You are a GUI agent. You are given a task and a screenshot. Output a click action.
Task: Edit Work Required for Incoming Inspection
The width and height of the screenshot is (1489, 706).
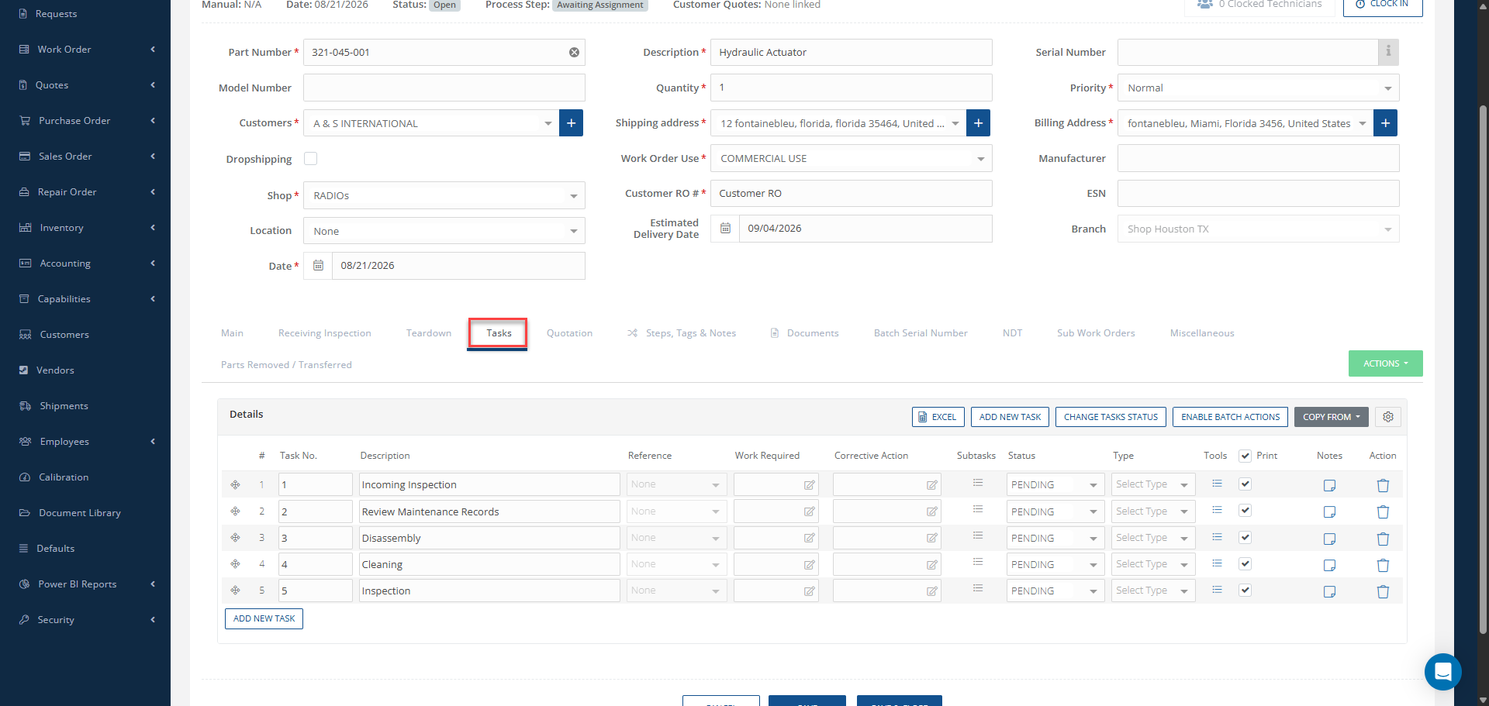(809, 485)
